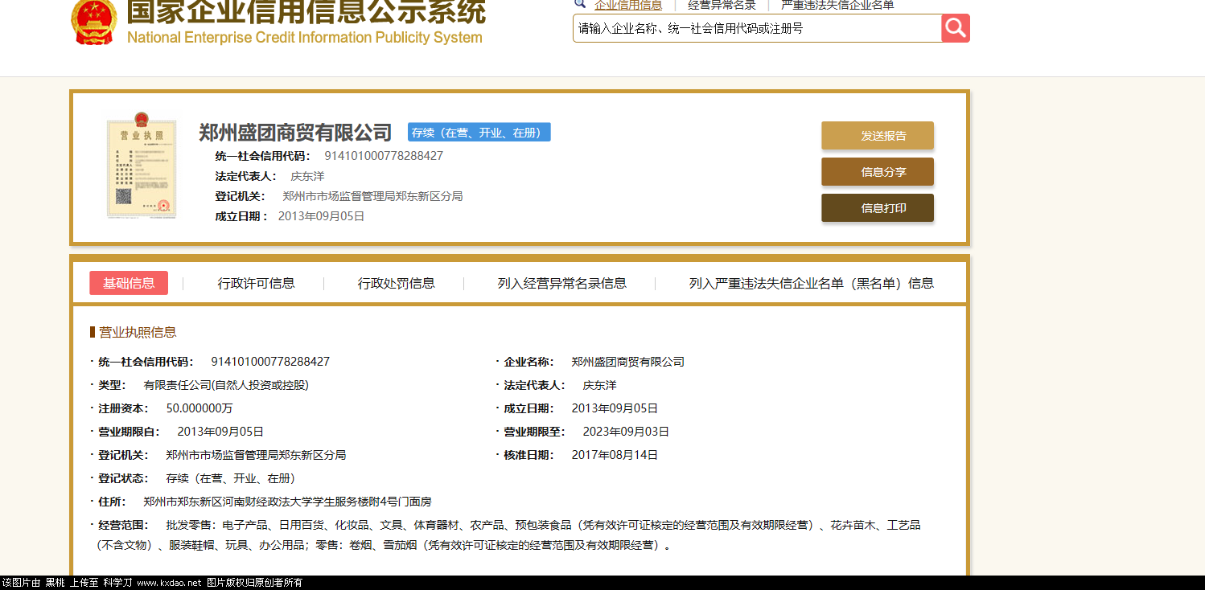This screenshot has width=1205, height=590.
Task: Click the 存续（在营、开业、在册）status badge
Action: click(x=479, y=133)
